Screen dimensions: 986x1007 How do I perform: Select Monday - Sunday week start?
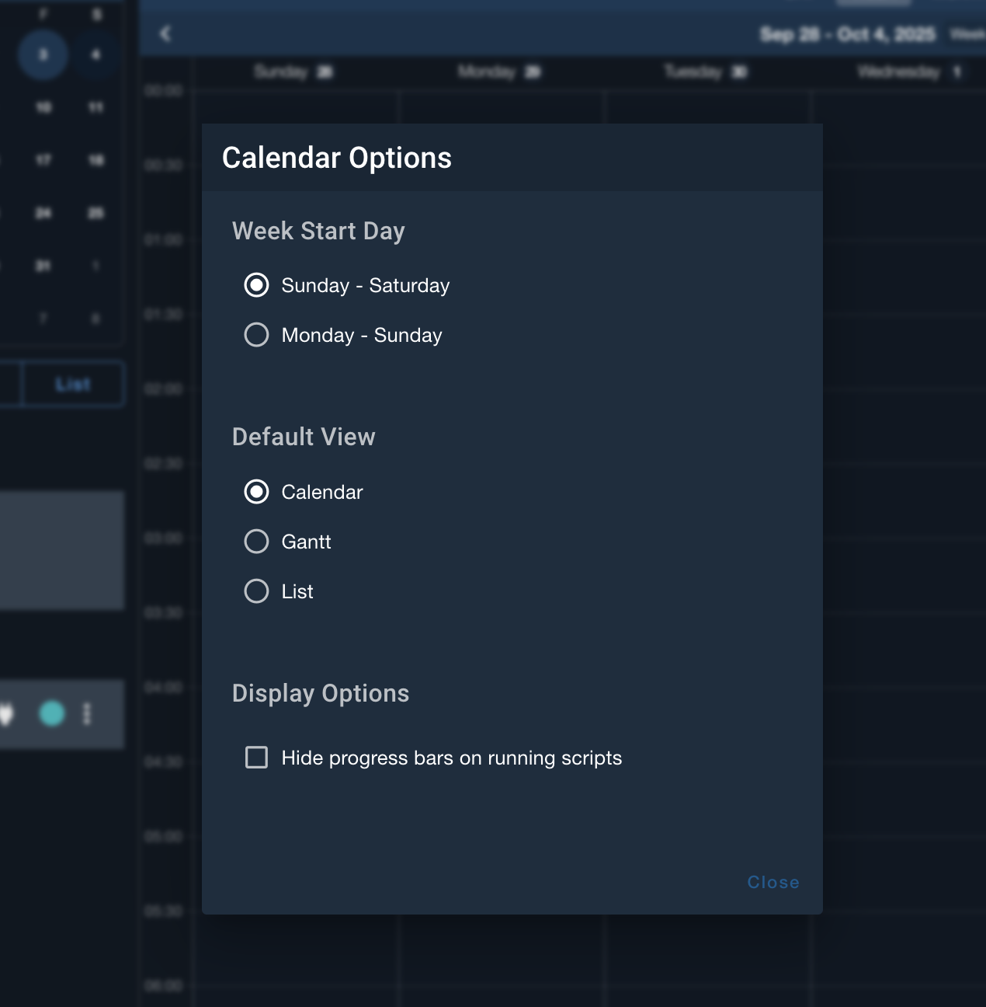click(x=256, y=335)
